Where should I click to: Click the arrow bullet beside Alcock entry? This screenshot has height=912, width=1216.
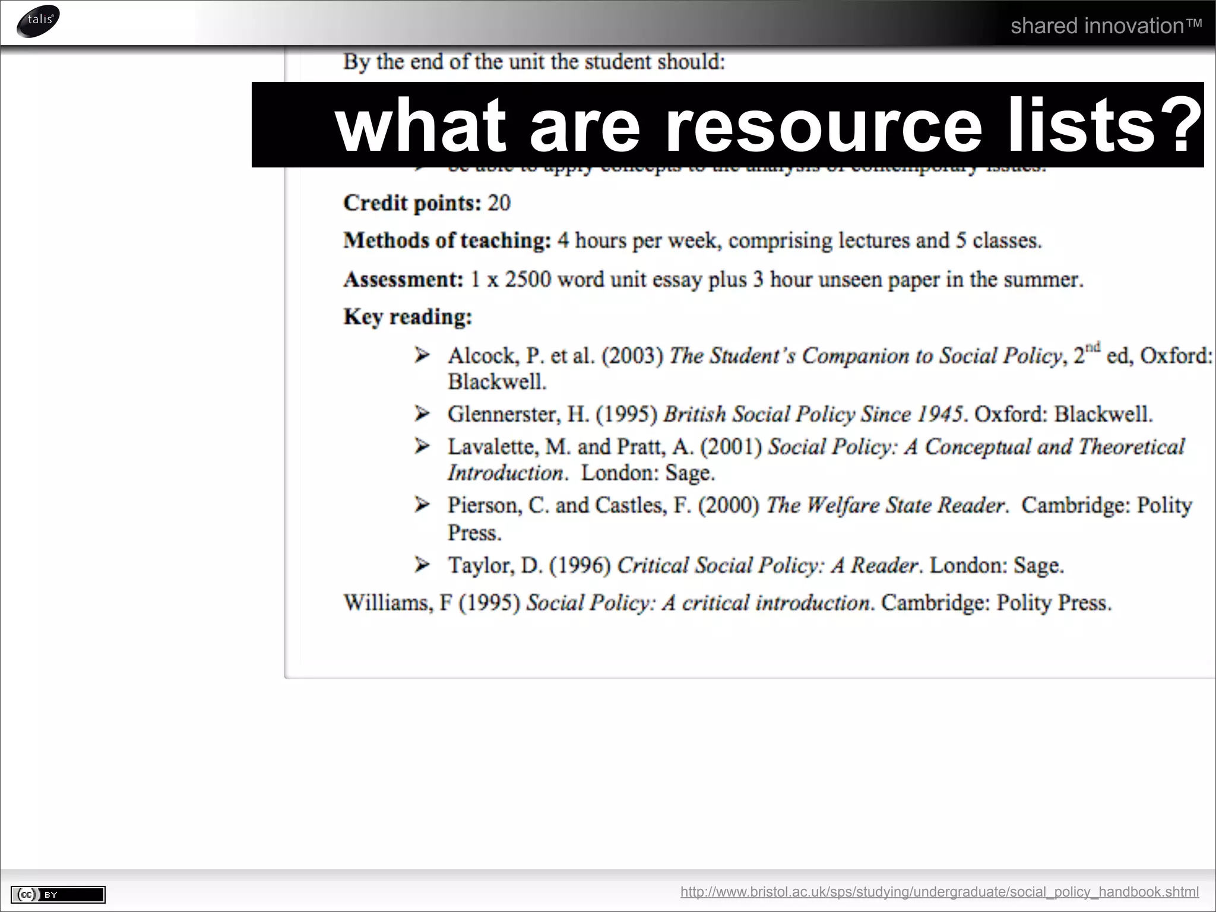pos(422,356)
